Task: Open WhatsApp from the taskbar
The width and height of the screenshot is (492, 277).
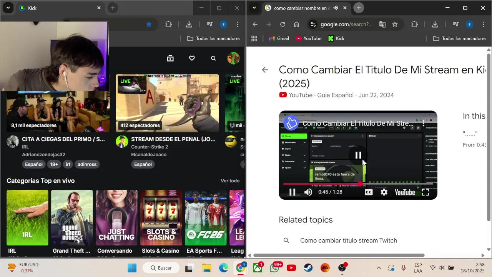Action: [x=274, y=268]
